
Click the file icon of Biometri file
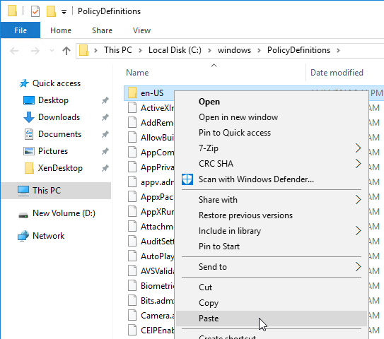click(132, 286)
